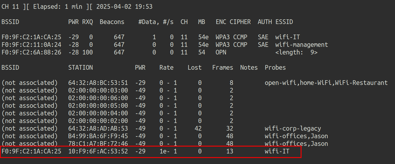Click the open-wifi,home-WiFi,WiFi-Restaurant probes
The height and width of the screenshot is (164, 395).
coord(326,83)
